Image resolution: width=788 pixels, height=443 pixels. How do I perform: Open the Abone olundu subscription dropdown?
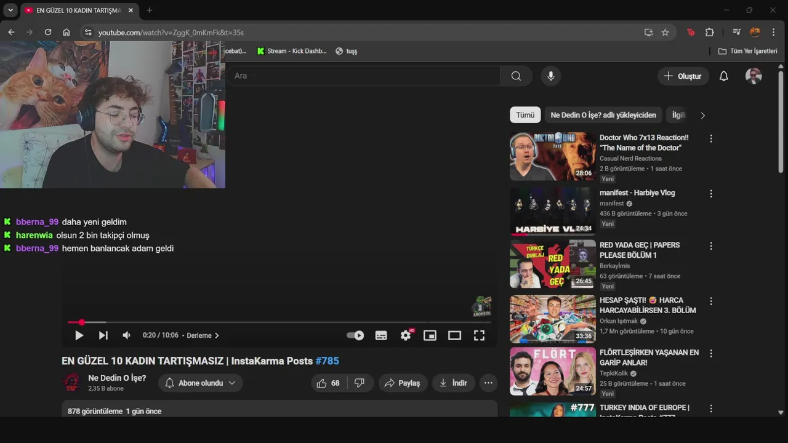click(x=201, y=383)
